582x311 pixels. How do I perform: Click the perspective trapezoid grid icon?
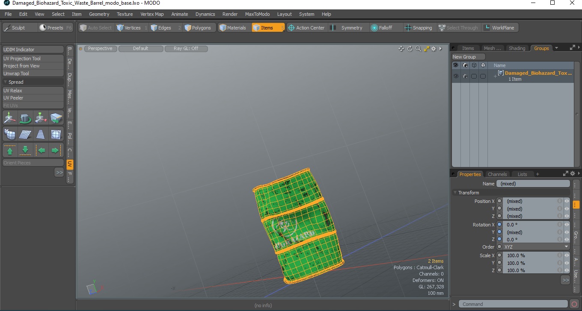click(41, 134)
